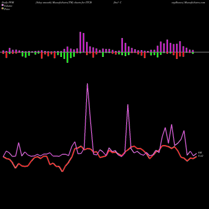Click the red-green Price legend swatch
This screenshot has height=209, width=209.
pos(3,9)
